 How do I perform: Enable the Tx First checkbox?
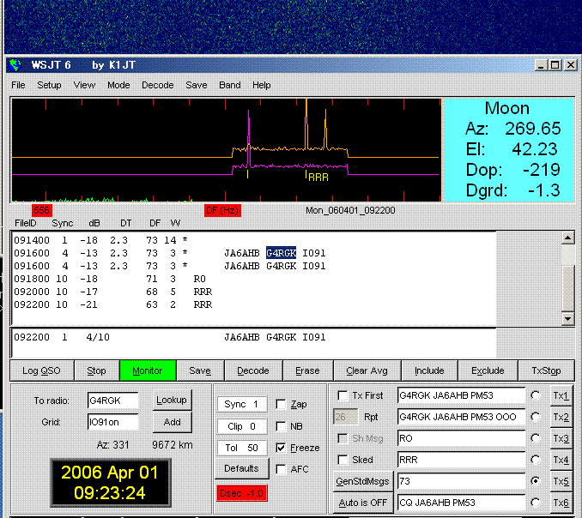point(343,395)
